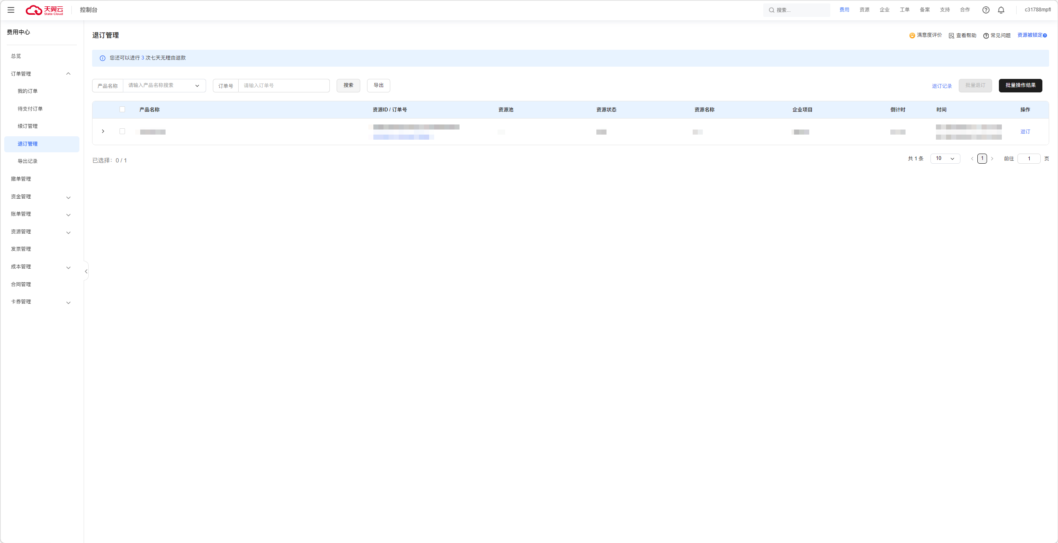Open the page size dropdown
Screen dimensions: 1058x543
[x=945, y=159]
